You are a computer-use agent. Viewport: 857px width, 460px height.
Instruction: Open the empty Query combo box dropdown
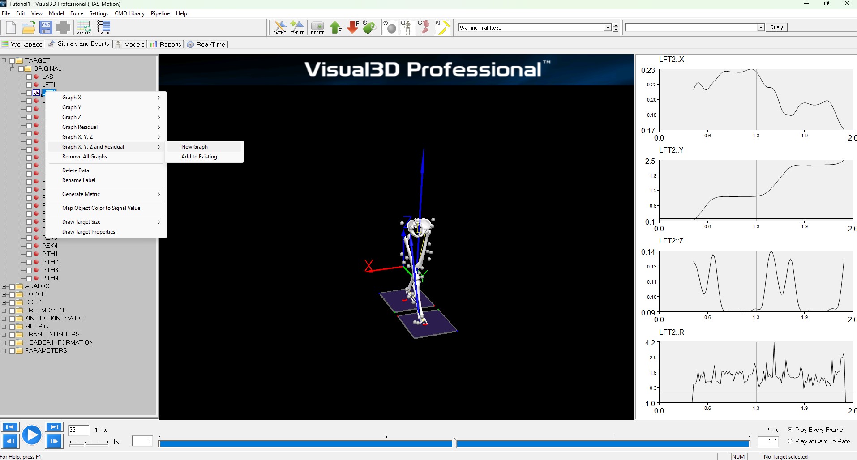tap(760, 28)
